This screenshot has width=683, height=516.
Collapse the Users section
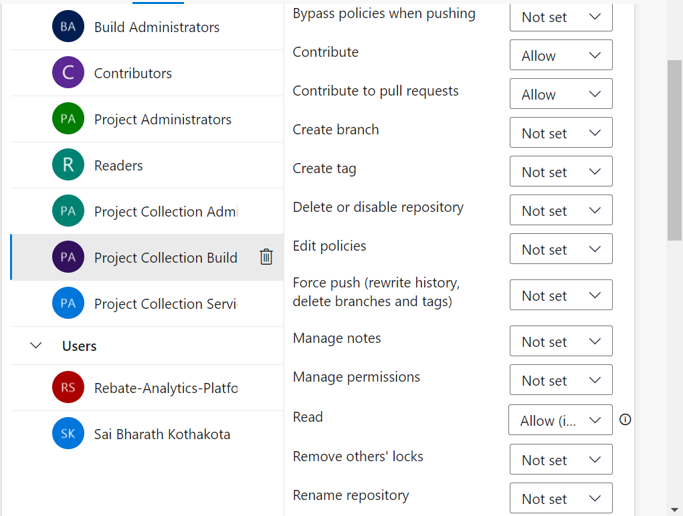point(35,346)
